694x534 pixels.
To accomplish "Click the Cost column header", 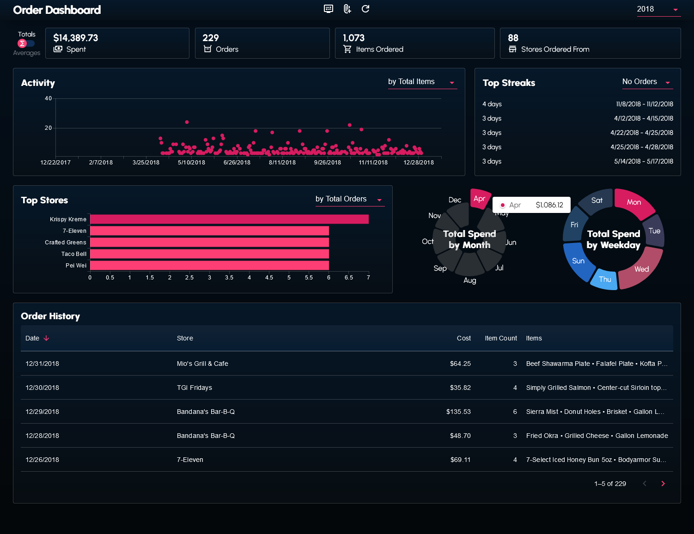I will click(463, 338).
